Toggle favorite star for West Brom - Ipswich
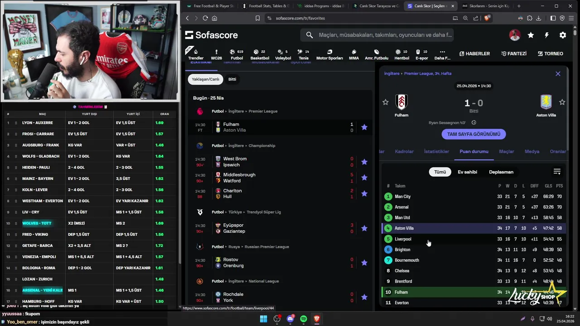580x326 pixels. (364, 162)
